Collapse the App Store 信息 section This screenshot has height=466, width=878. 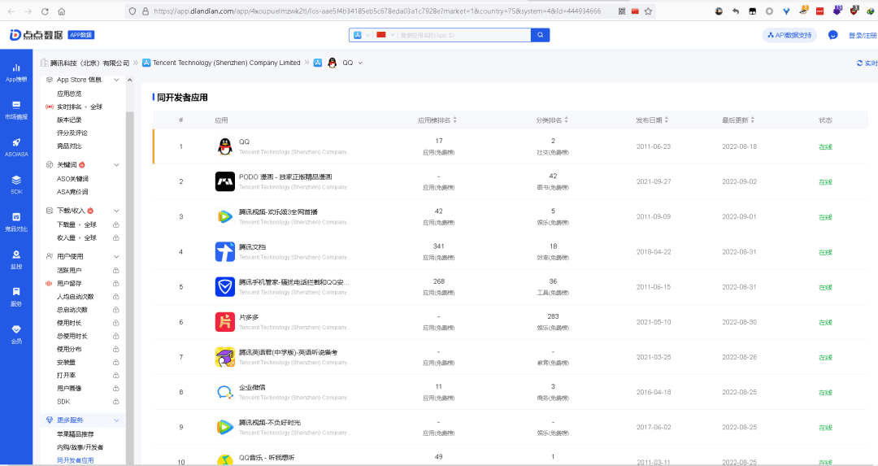point(116,80)
